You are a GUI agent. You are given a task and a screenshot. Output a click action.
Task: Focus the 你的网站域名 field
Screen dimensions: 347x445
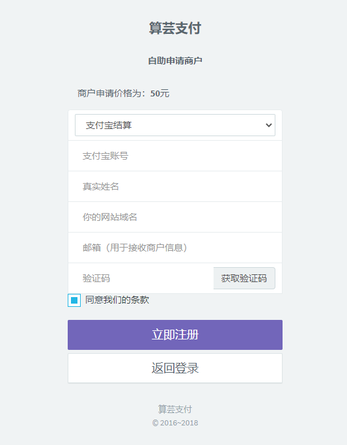tap(175, 217)
